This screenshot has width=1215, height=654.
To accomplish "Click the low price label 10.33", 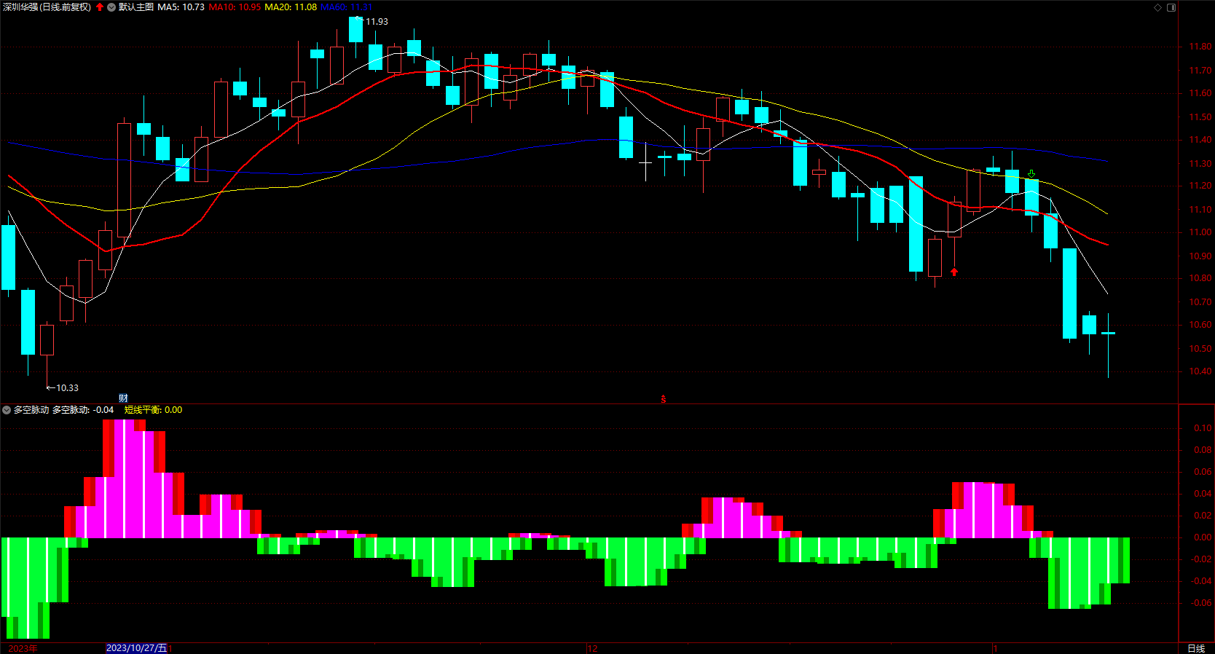I will click(67, 388).
